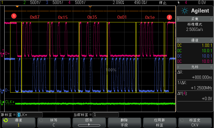The image size is (214, 128).
Task: Open the 采集 acquisition panel header
Action: (x=195, y=19)
